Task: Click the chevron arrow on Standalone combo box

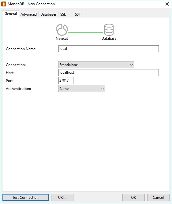Action: (132, 65)
